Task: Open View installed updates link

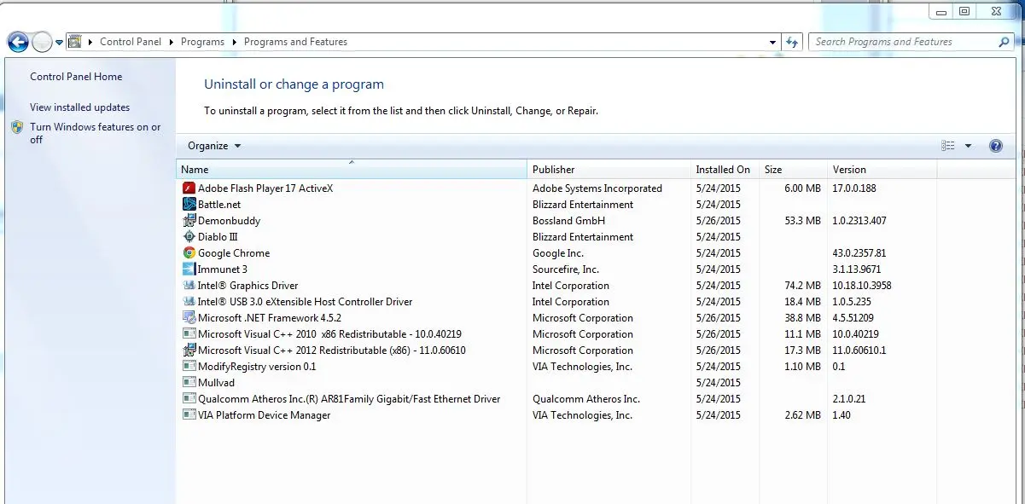Action: point(79,107)
